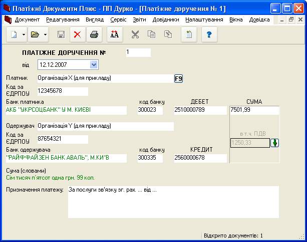The height and width of the screenshot is (242, 307).
Task: Click amount in words Сім тисяч п'ятсот
Action: coord(50,178)
